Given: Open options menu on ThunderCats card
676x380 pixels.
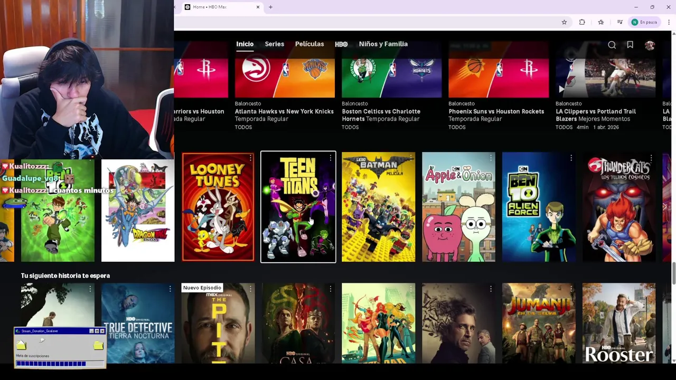Looking at the screenshot, I should pyautogui.click(x=651, y=158).
